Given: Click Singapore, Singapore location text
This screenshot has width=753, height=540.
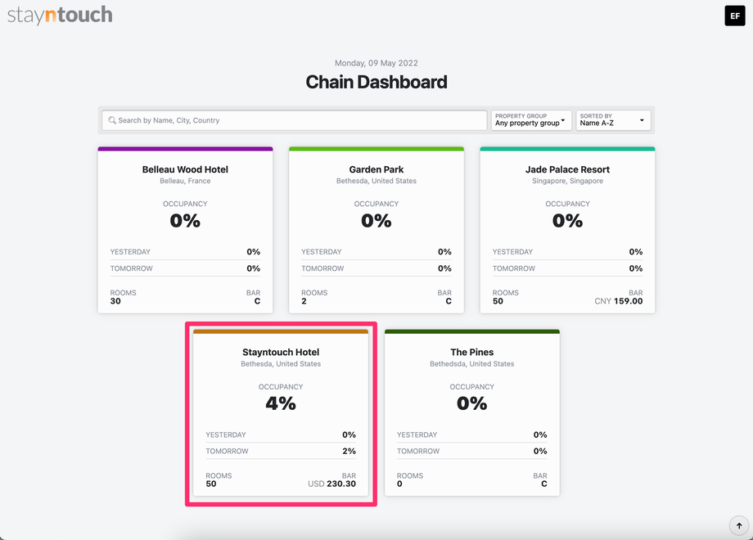Looking at the screenshot, I should pos(567,181).
